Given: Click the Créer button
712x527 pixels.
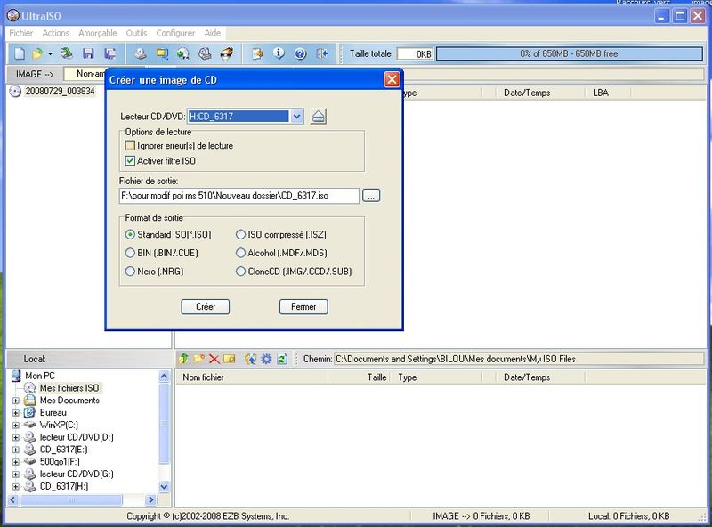Looking at the screenshot, I should 206,306.
